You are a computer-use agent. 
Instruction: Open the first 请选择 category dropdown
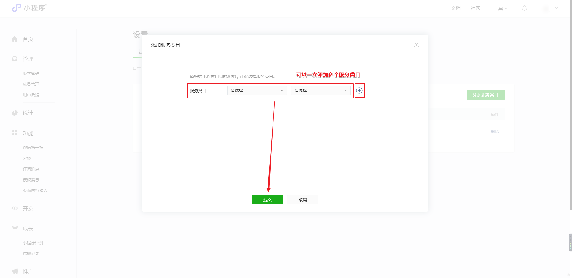coord(257,90)
